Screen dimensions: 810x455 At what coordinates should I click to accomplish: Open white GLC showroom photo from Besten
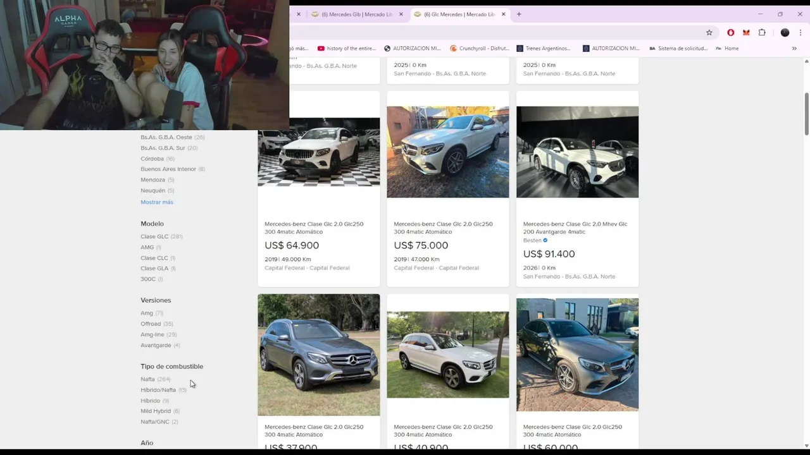tap(577, 152)
